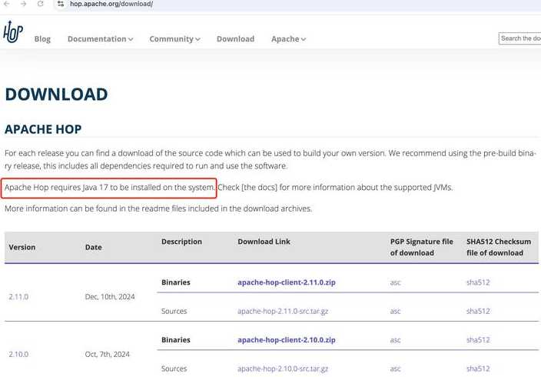Select date cell Dec, 10th, 2024
The width and height of the screenshot is (541, 377).
click(x=110, y=297)
